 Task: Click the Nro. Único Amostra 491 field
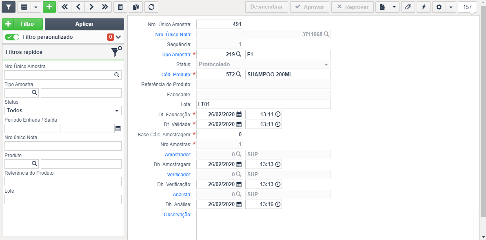click(220, 24)
